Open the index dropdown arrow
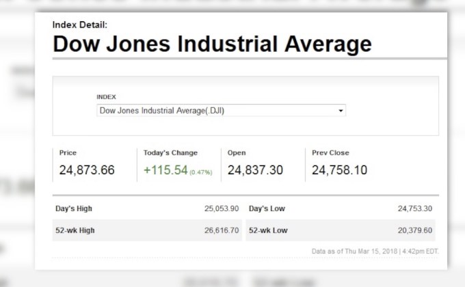This screenshot has width=465, height=287. point(341,110)
